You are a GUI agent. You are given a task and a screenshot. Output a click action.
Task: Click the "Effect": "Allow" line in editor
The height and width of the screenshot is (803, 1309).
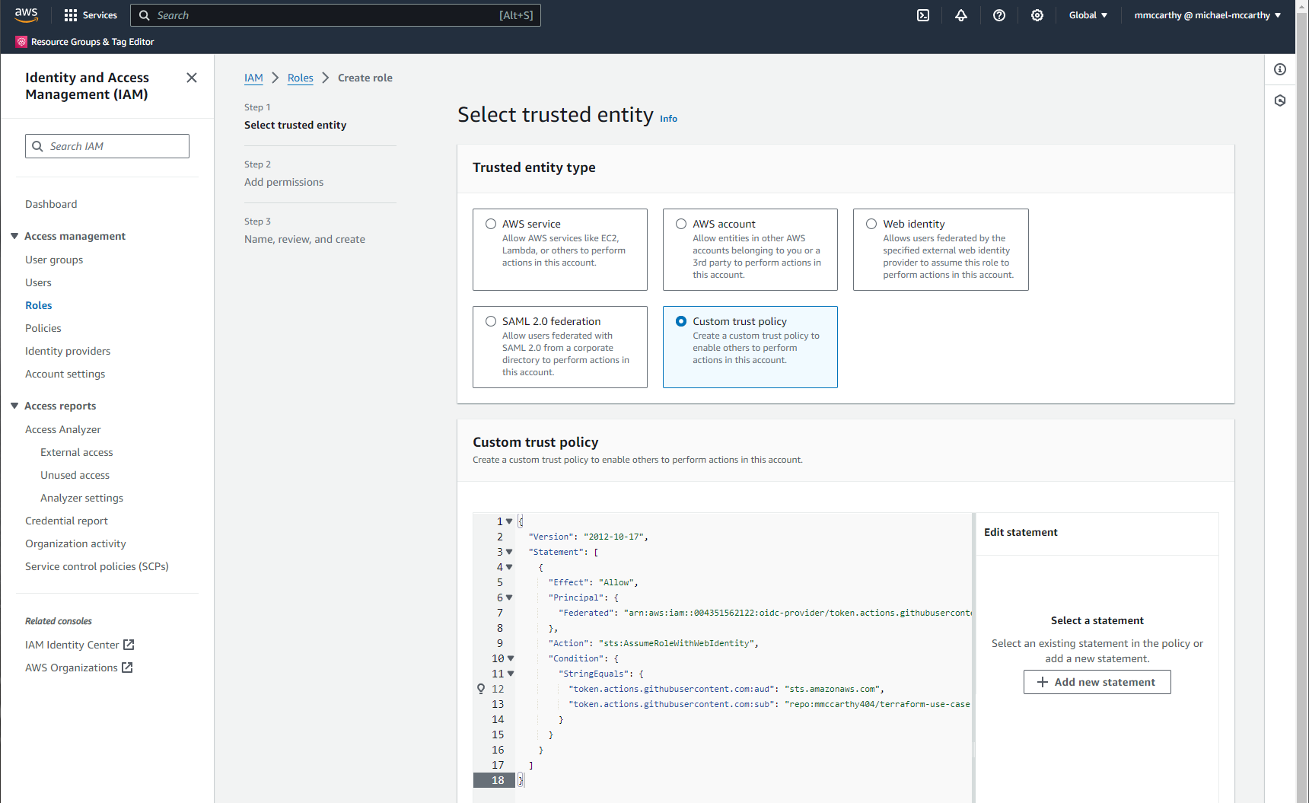pyautogui.click(x=594, y=582)
